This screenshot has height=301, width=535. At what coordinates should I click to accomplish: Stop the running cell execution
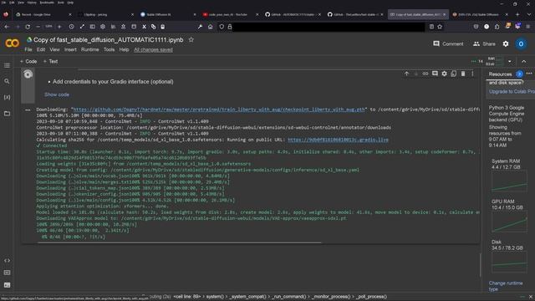click(28, 74)
